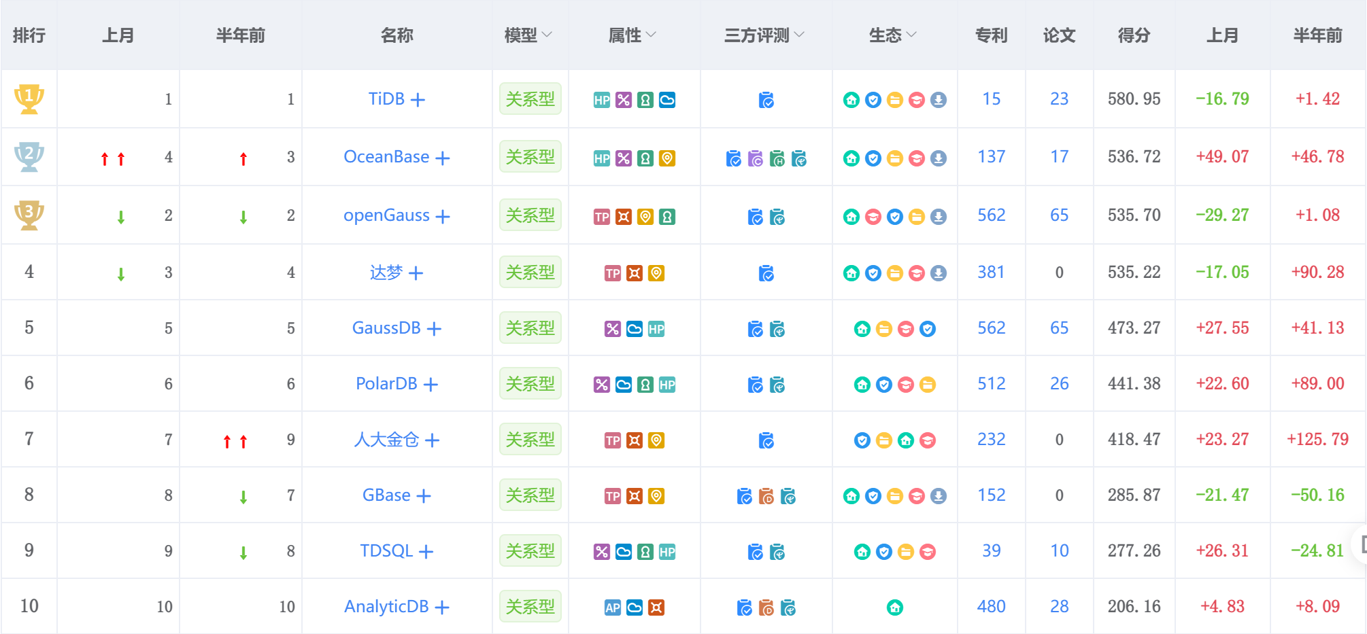Click the bronze third-place trophy icon
Viewport: 1367px width, 634px height.
29,215
